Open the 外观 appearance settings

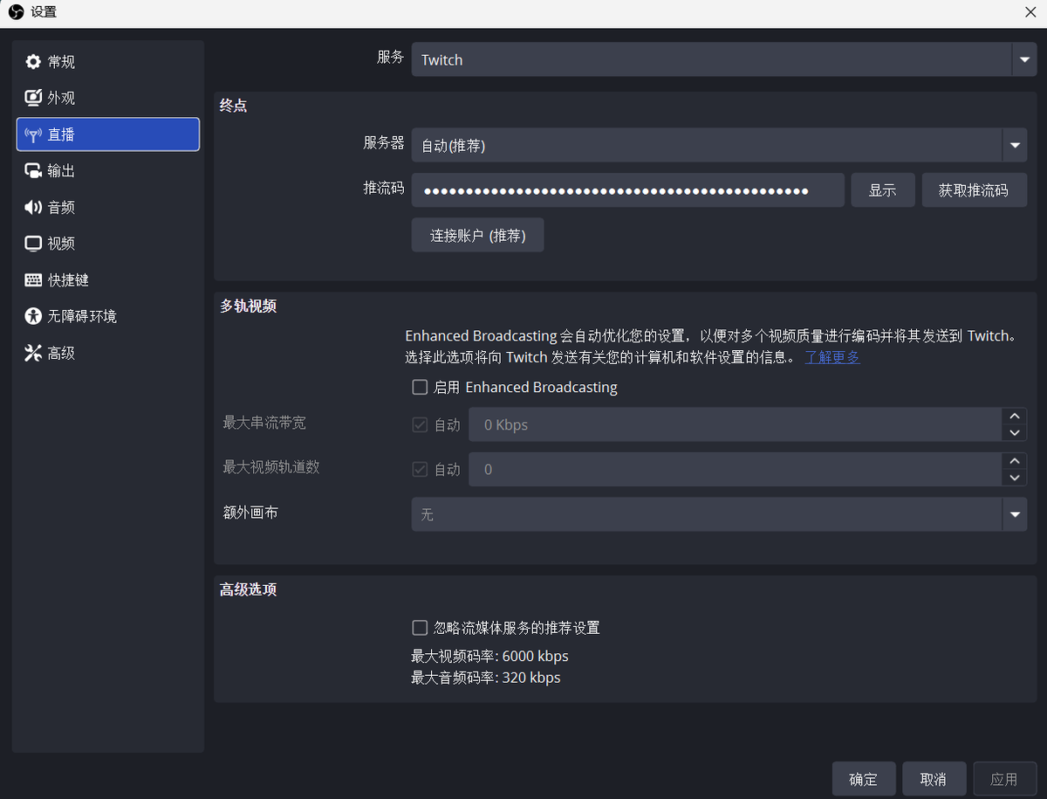[32, 98]
